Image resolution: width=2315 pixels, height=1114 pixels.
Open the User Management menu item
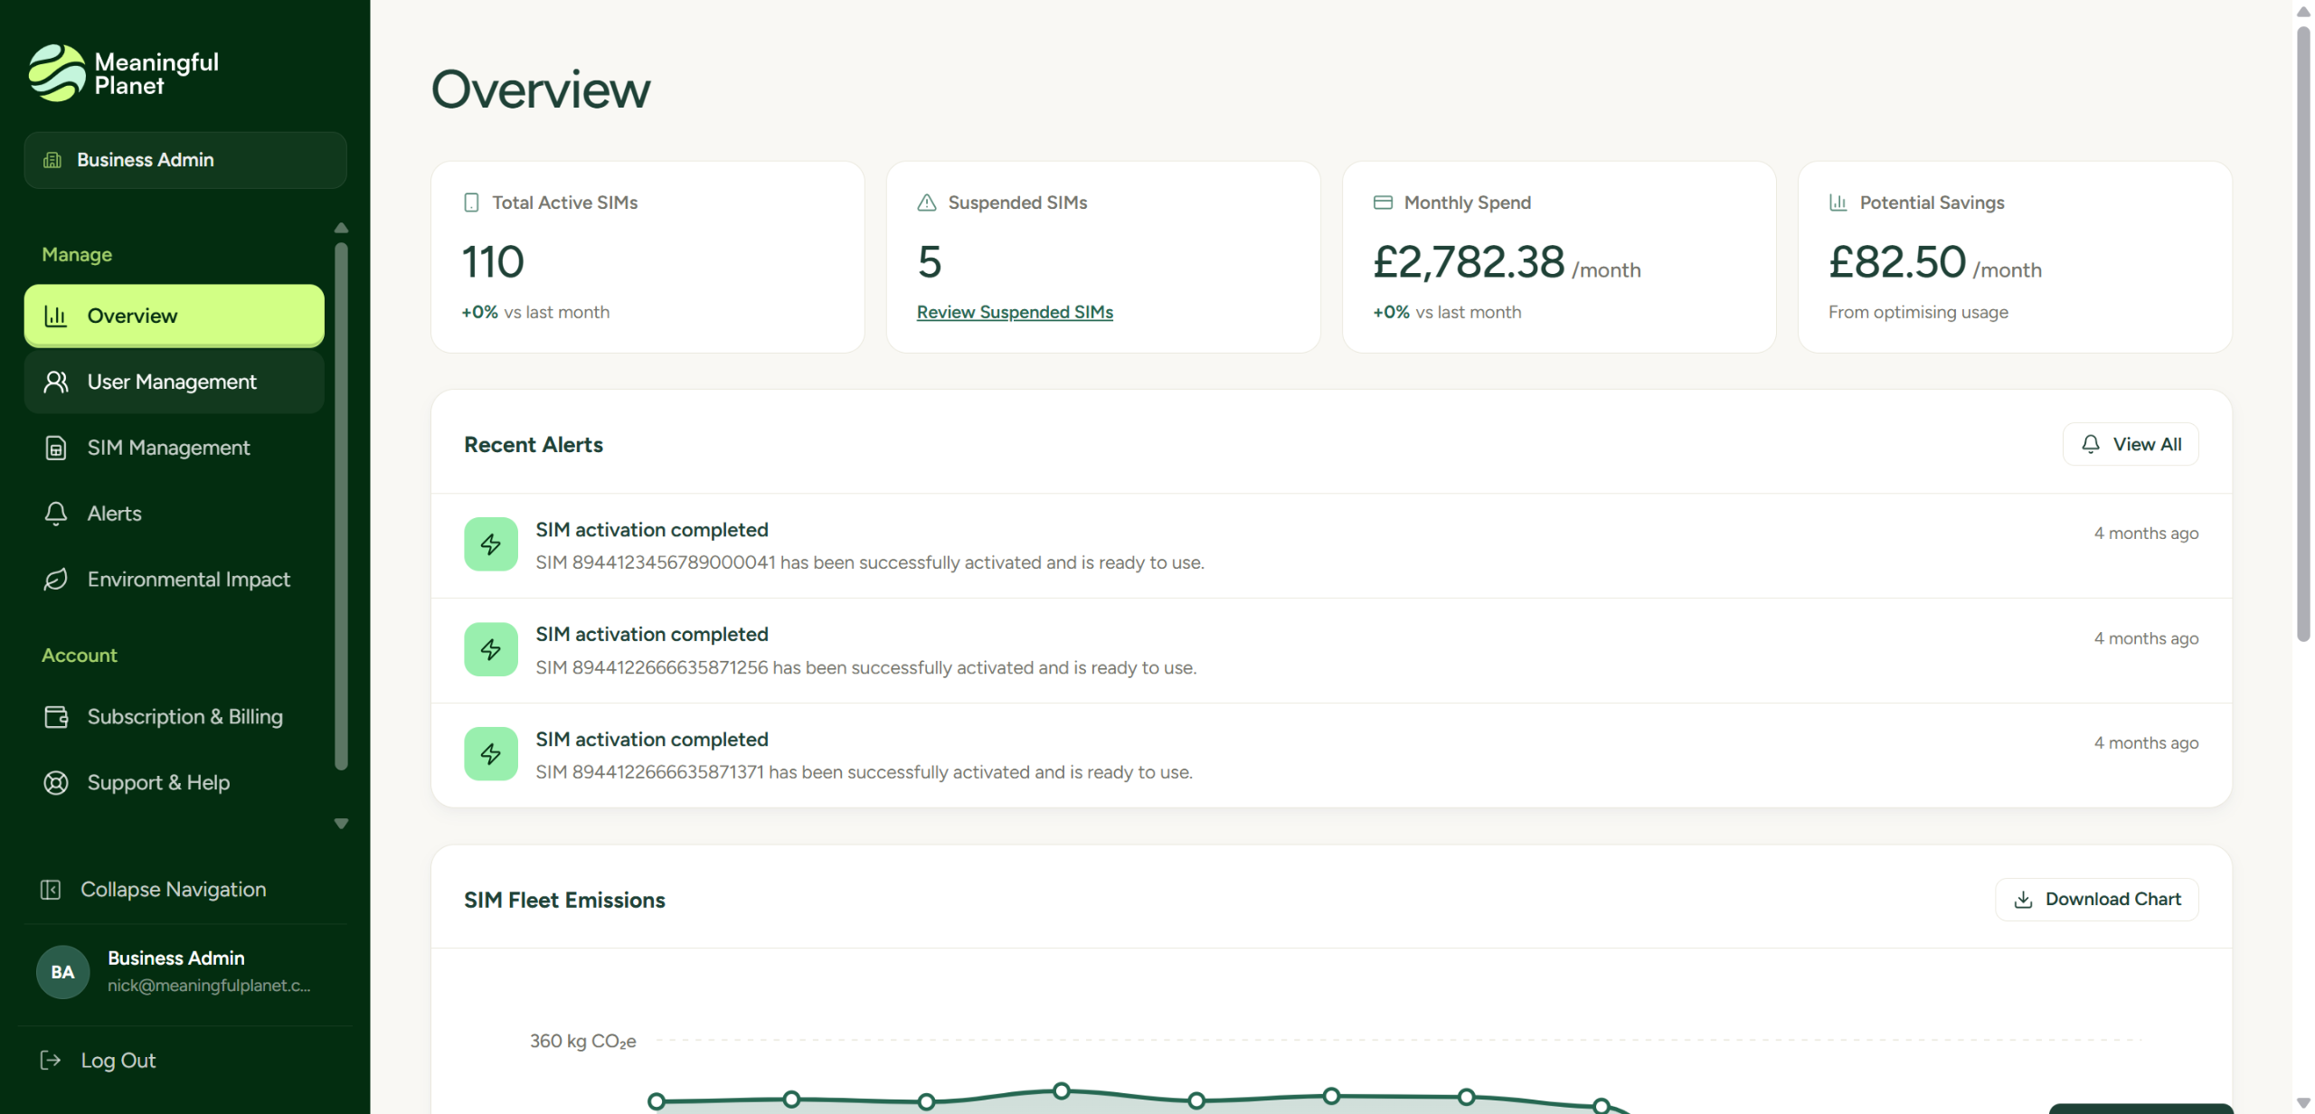click(x=175, y=382)
